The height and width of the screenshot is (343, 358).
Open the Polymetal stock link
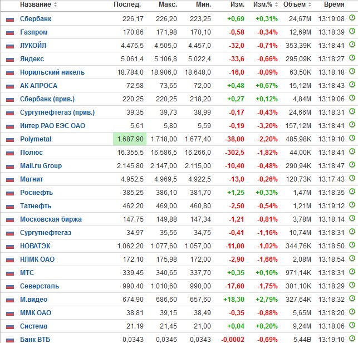pyautogui.click(x=36, y=139)
